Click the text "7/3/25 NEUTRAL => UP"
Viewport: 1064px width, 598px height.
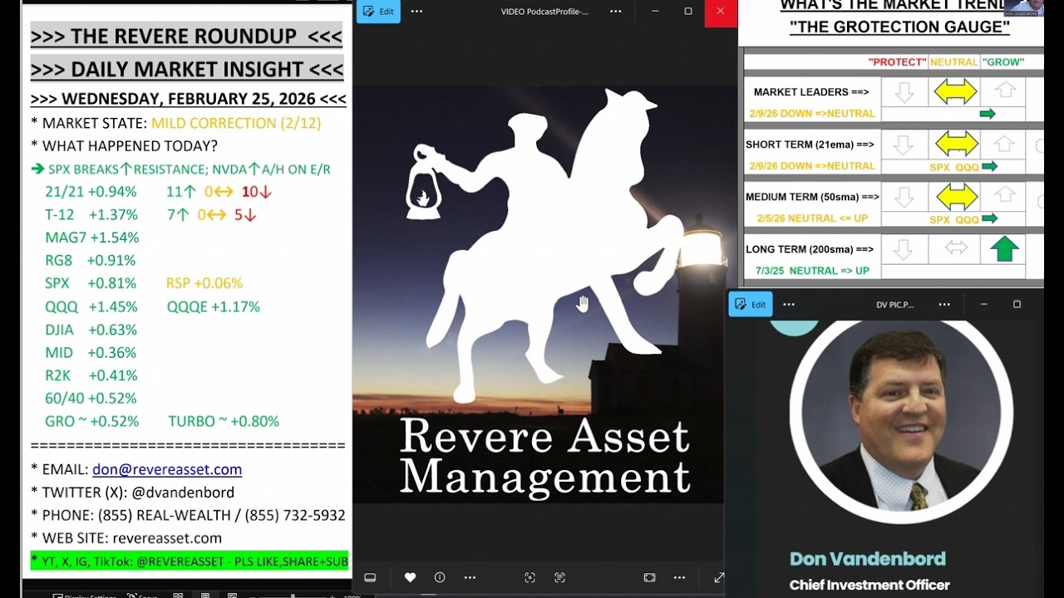pos(812,271)
